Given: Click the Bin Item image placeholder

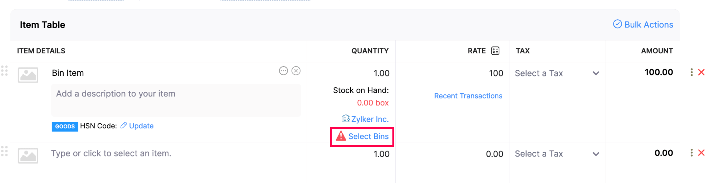Looking at the screenshot, I should (x=28, y=75).
